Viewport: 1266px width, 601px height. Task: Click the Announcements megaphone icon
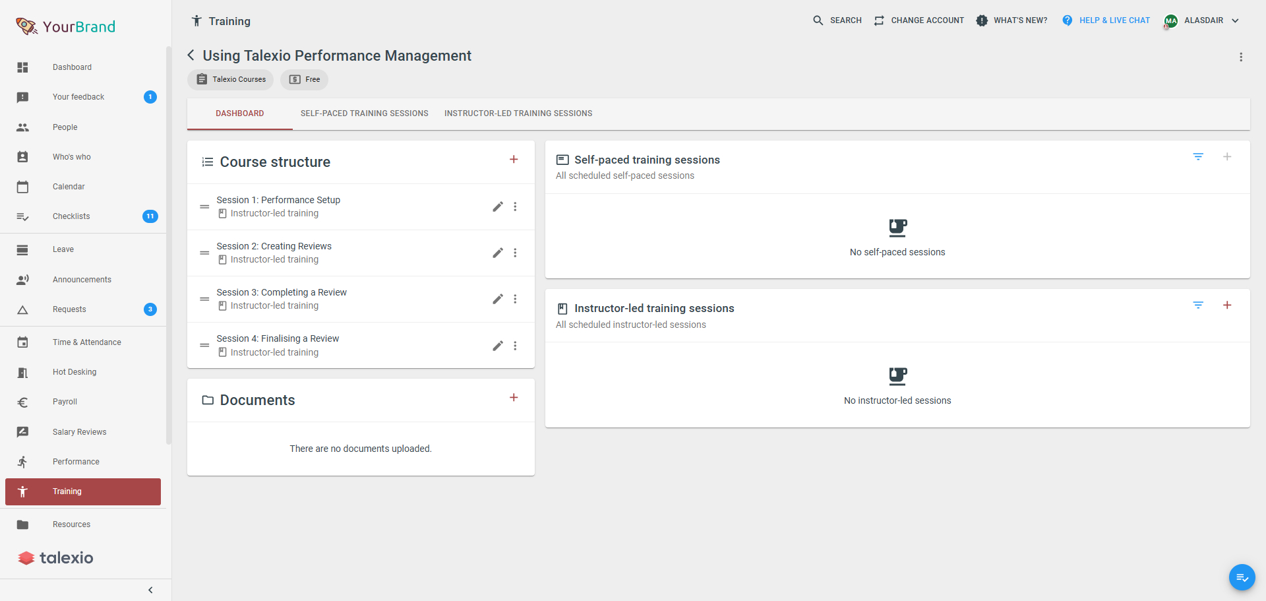tap(22, 280)
